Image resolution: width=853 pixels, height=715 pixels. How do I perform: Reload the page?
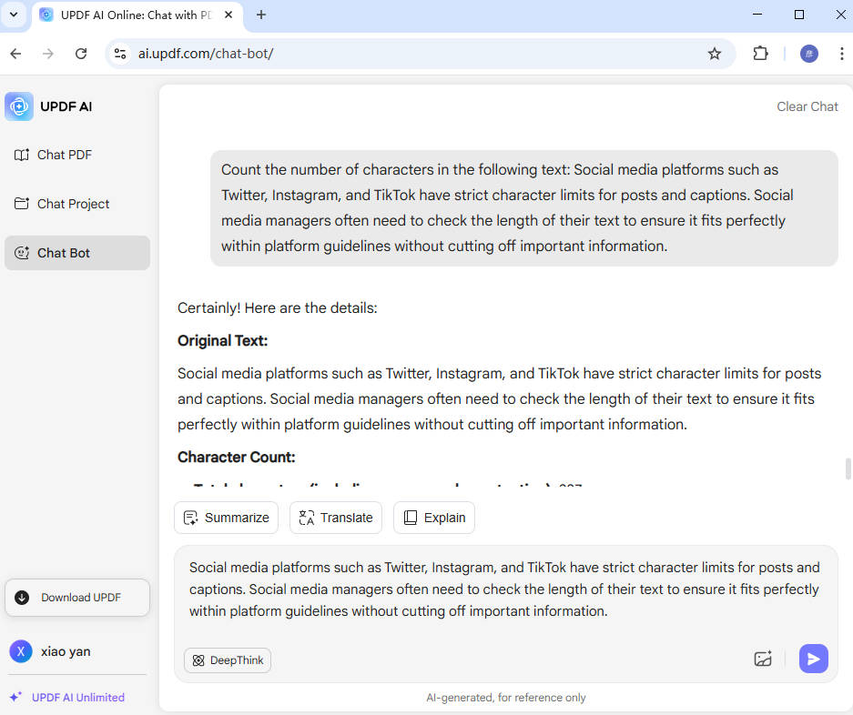coord(81,54)
